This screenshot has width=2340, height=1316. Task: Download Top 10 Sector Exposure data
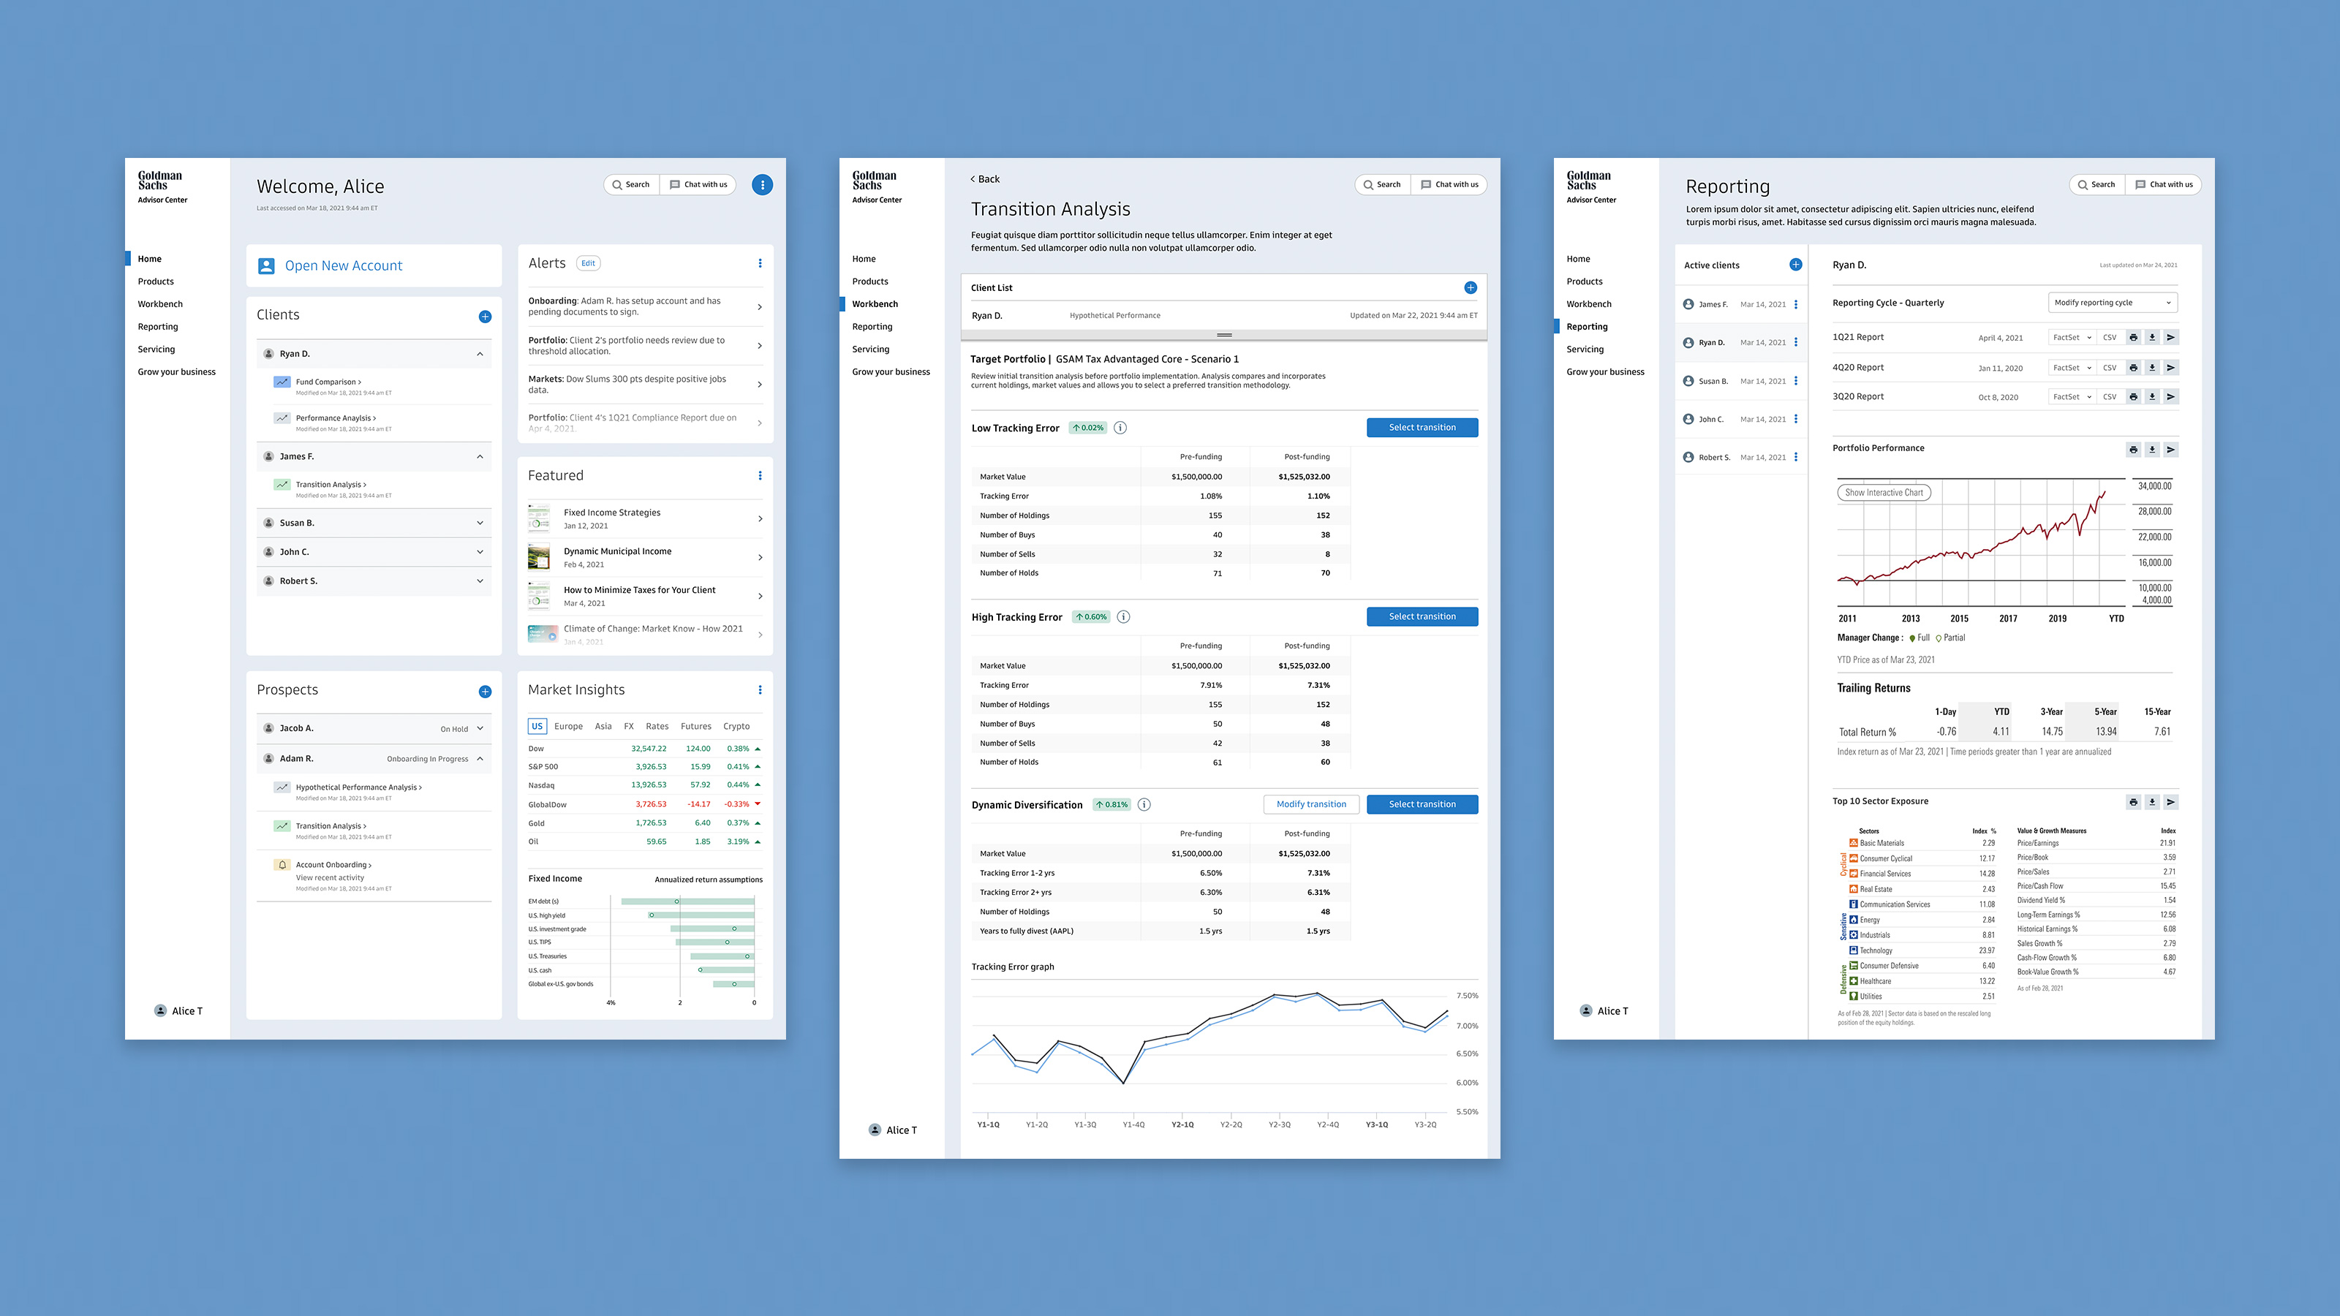point(2151,802)
